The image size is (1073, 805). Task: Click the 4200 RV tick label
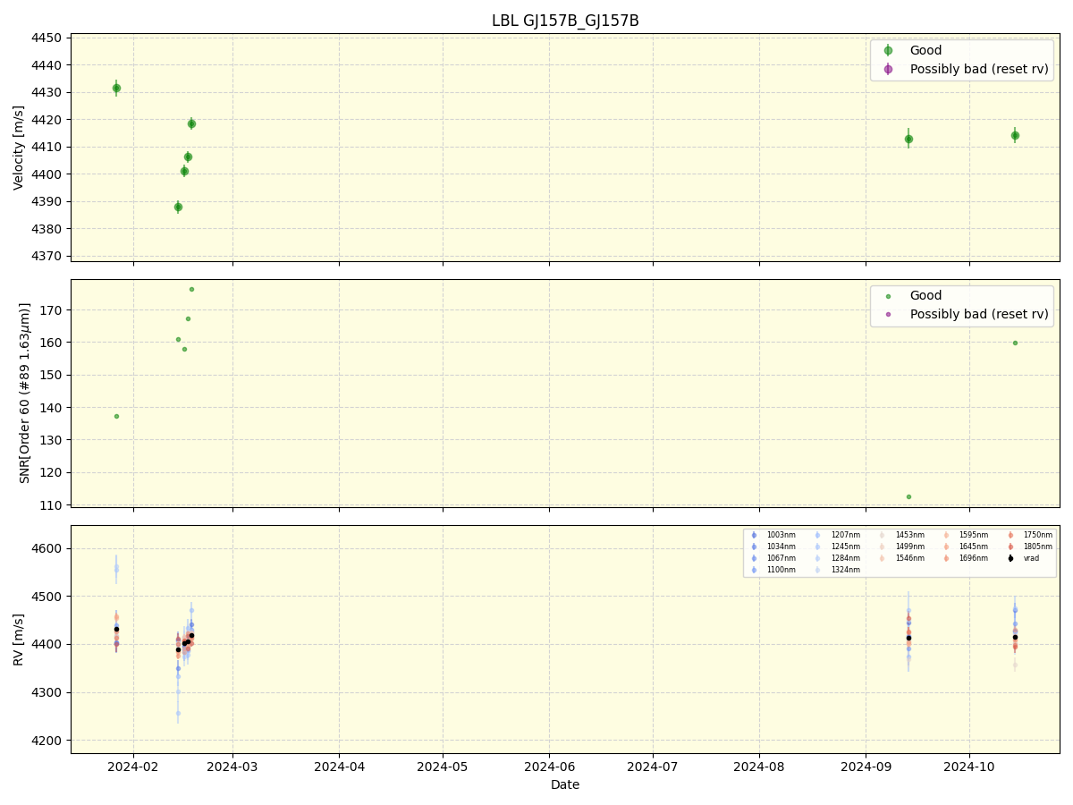tap(46, 741)
